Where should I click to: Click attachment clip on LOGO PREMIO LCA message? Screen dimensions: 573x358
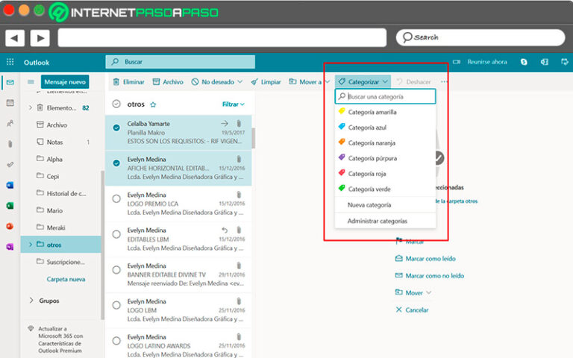click(x=239, y=195)
